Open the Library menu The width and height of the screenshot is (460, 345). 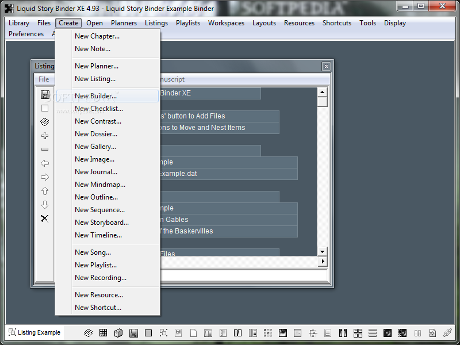coord(19,23)
